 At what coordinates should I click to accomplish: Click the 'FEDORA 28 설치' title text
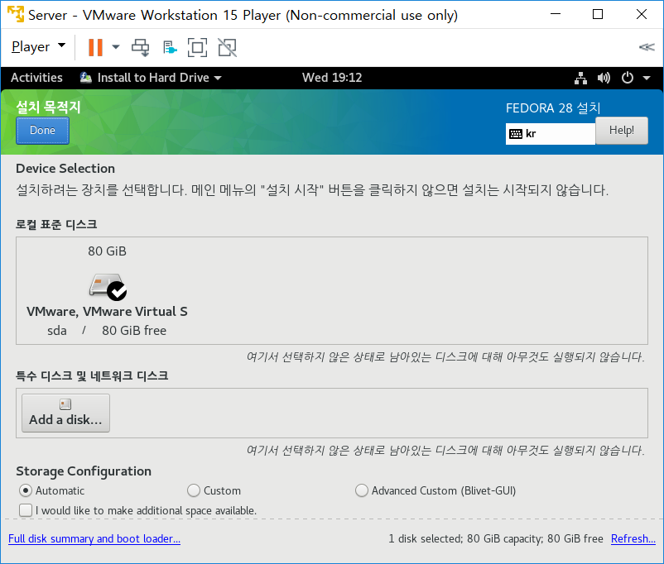coord(553,108)
